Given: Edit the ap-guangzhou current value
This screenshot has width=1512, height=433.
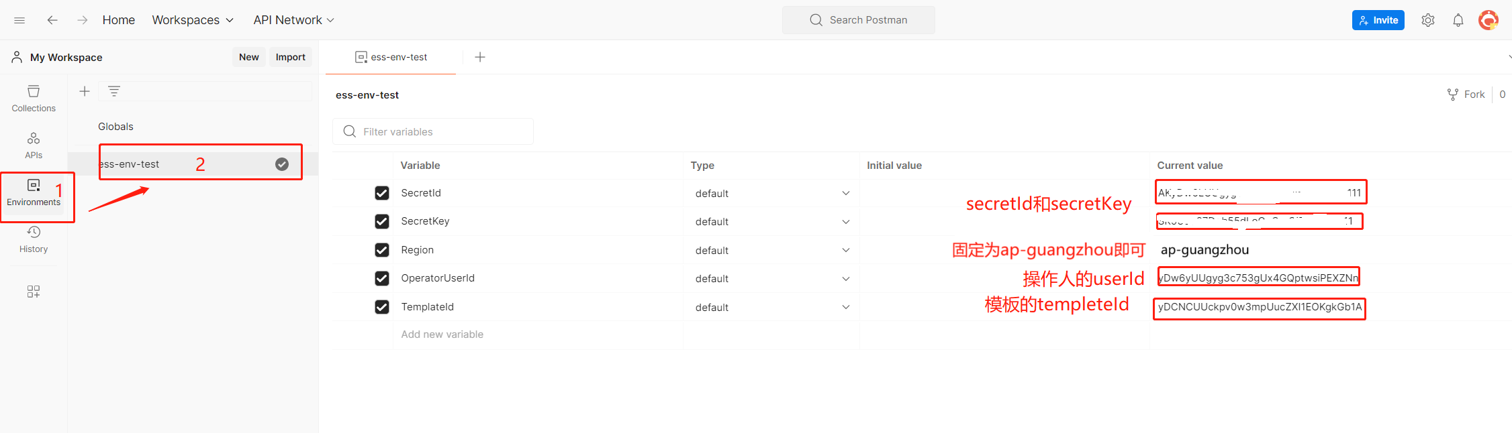Looking at the screenshot, I should tap(1205, 250).
